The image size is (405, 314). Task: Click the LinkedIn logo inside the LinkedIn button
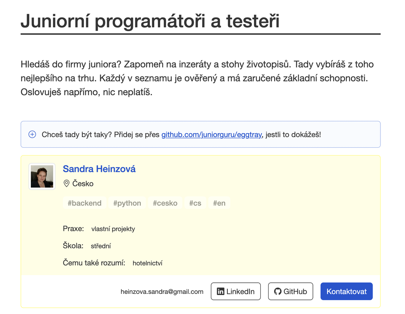[220, 291]
